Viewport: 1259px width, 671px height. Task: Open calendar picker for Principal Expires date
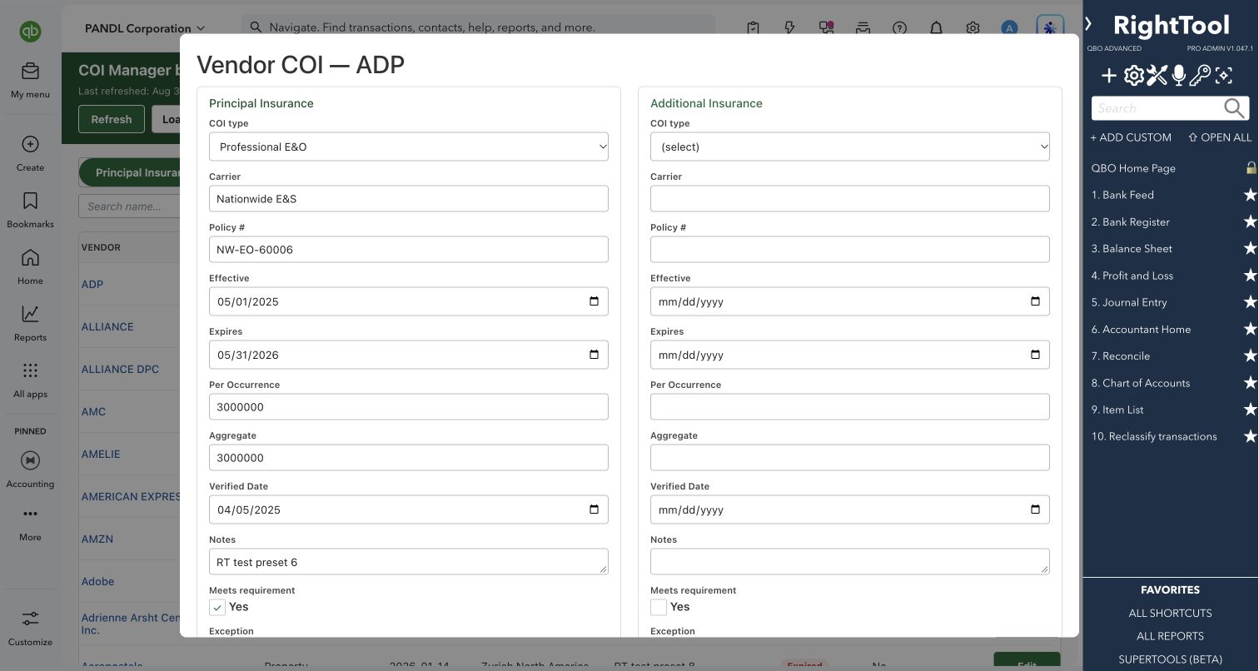point(594,355)
